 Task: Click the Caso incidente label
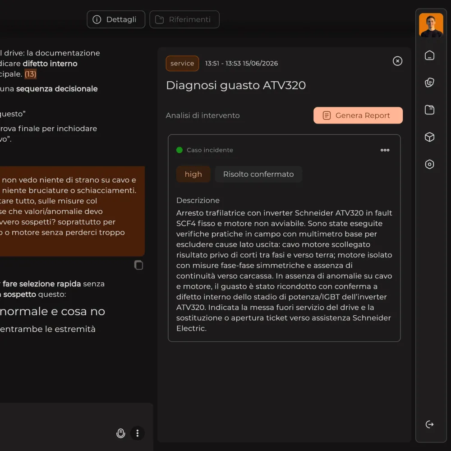point(210,150)
